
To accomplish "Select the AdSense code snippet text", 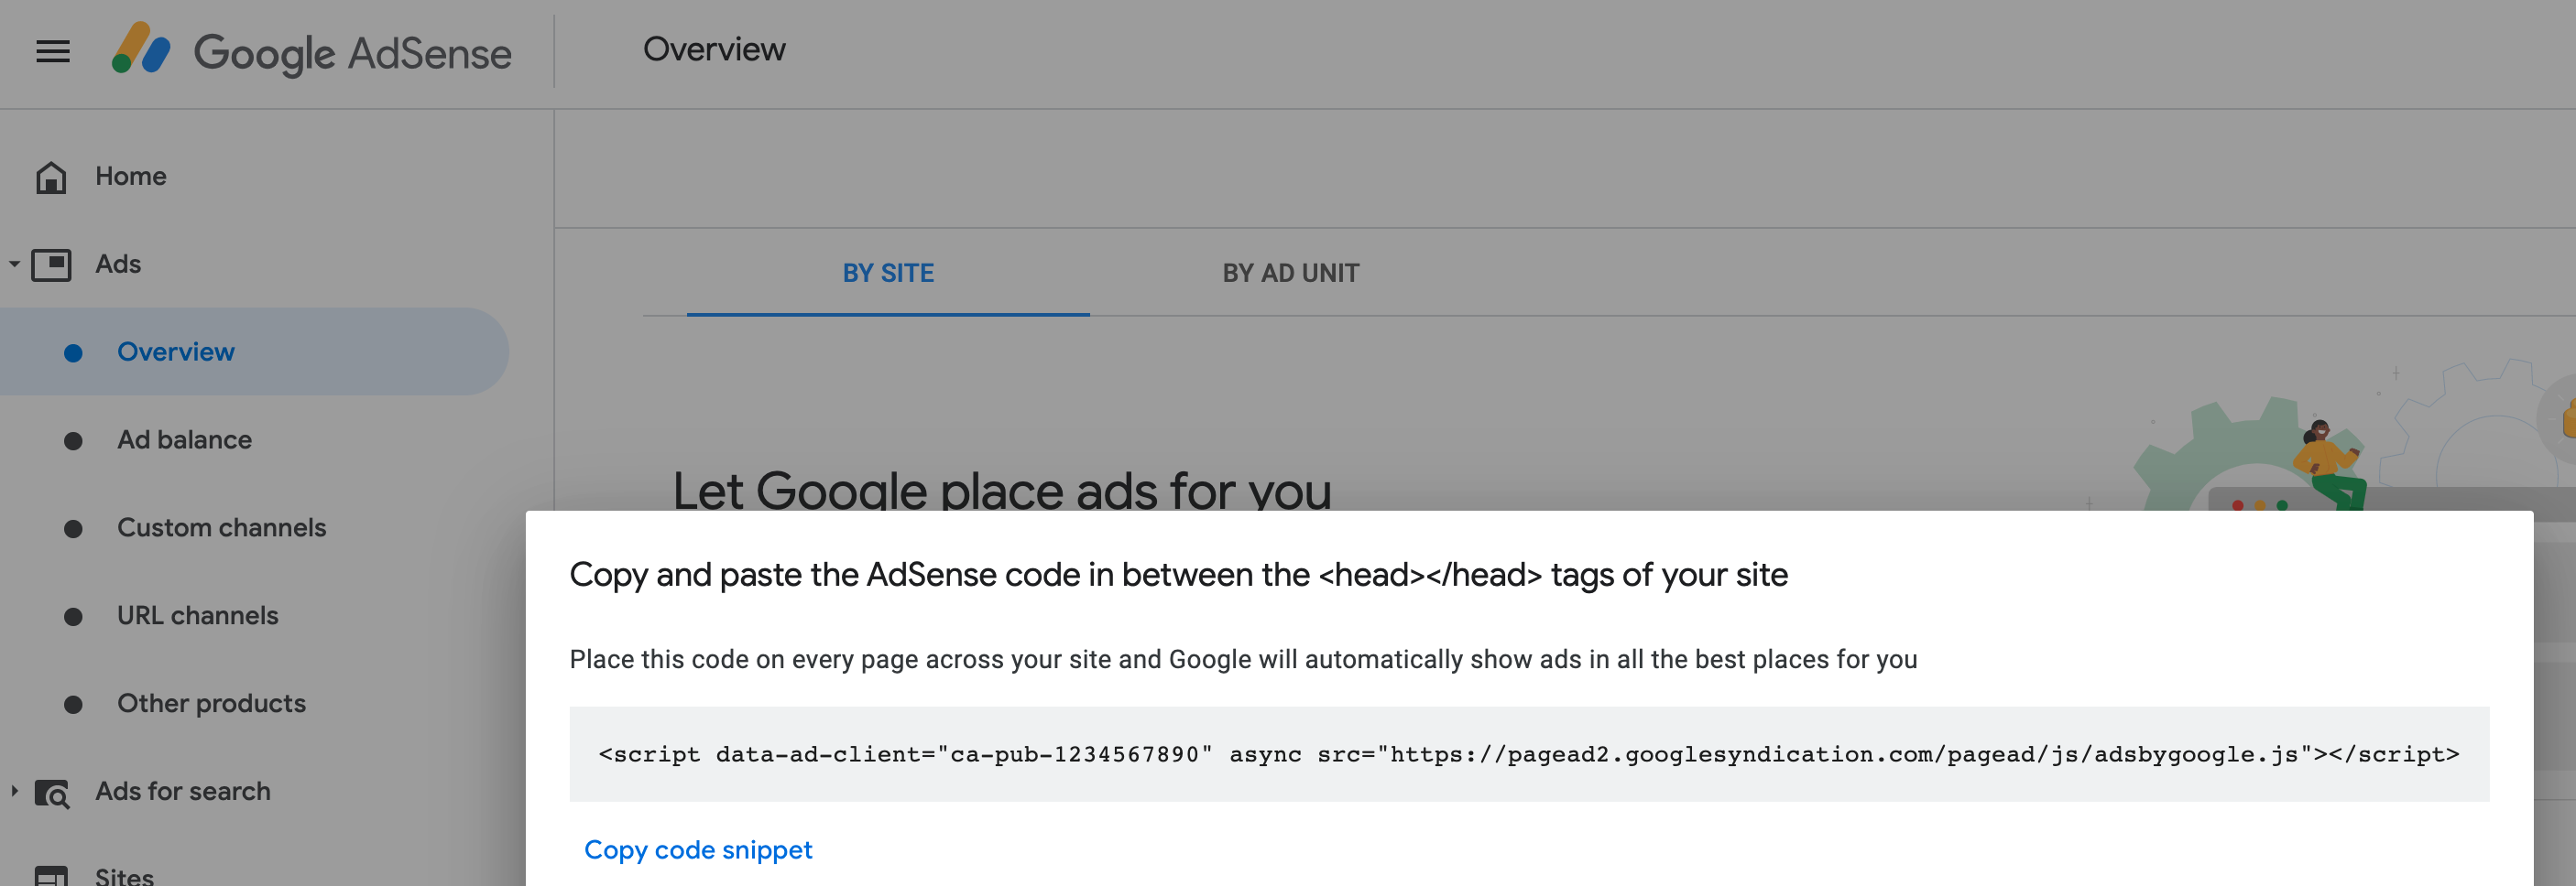I will click(1527, 754).
